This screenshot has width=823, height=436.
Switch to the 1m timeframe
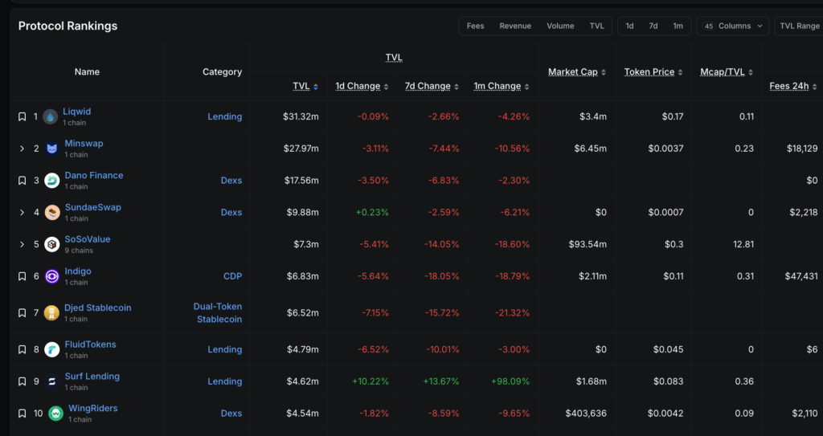[678, 26]
